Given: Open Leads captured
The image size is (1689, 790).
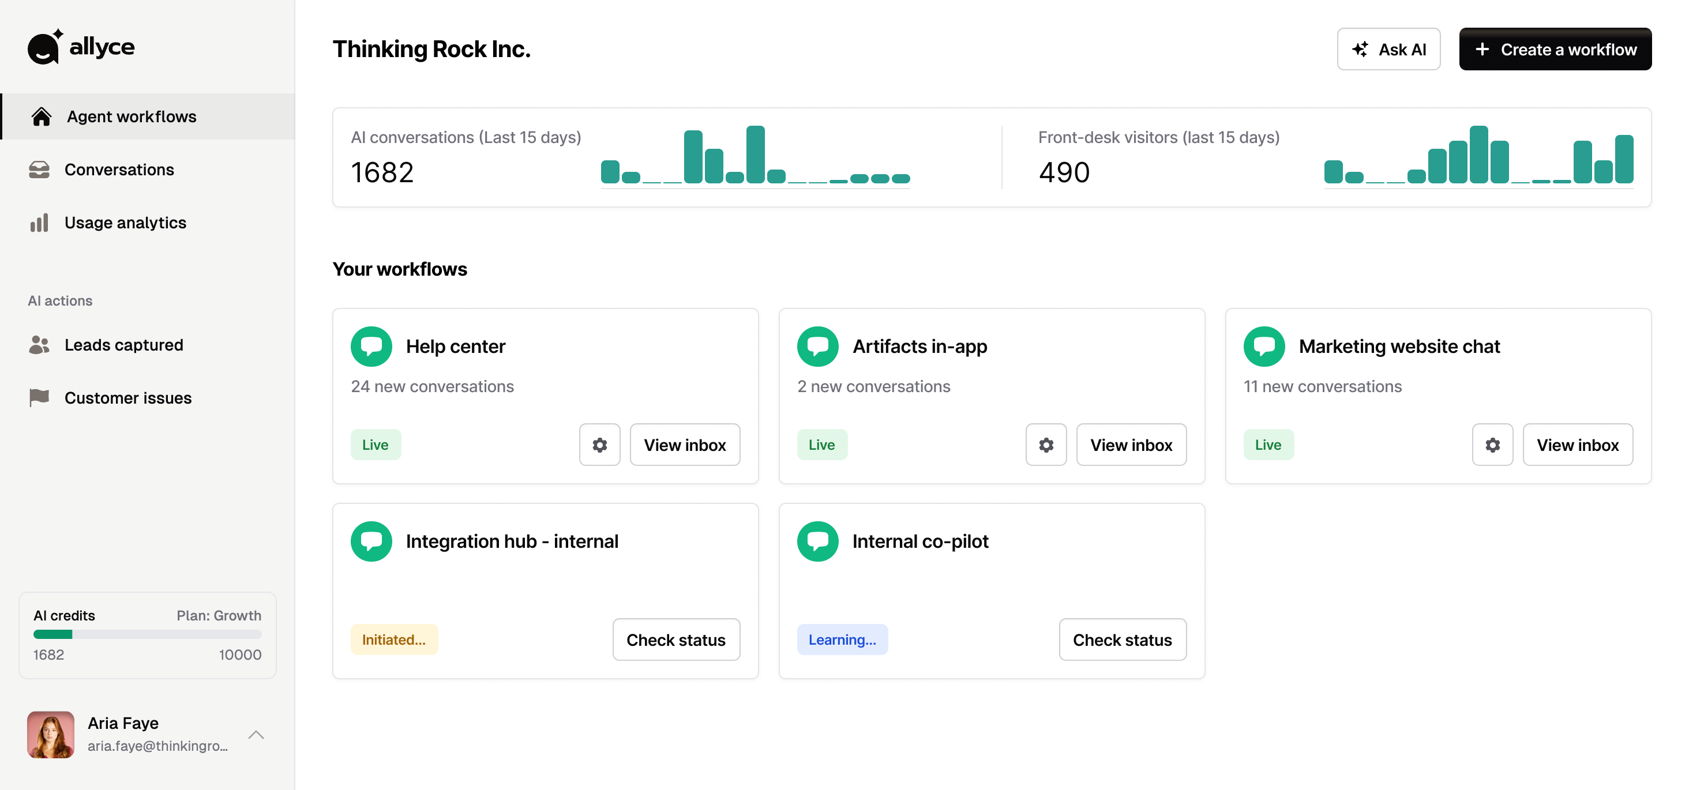Looking at the screenshot, I should (148, 345).
